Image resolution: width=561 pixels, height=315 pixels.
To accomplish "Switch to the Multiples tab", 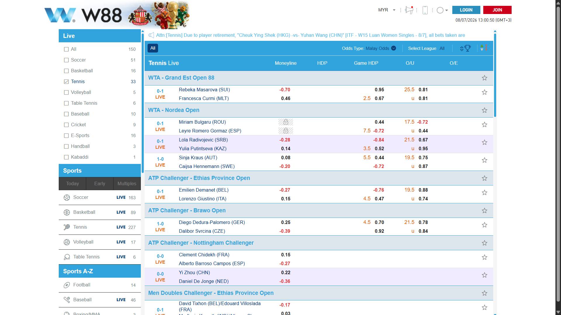I will [127, 183].
